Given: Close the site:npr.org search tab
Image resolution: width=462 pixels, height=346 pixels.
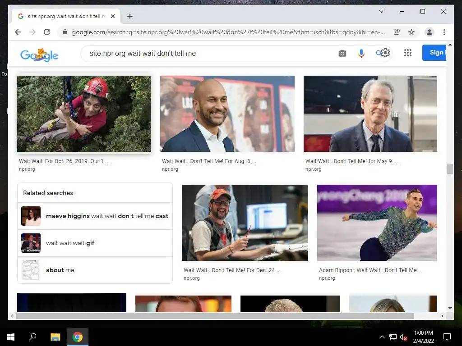Looking at the screenshot, I should click(x=112, y=16).
